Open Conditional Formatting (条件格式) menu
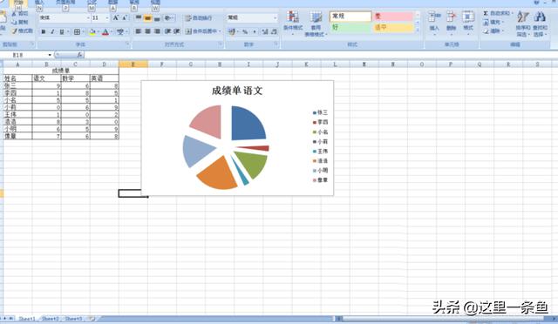Image resolution: width=558 pixels, height=324 pixels. (x=293, y=24)
